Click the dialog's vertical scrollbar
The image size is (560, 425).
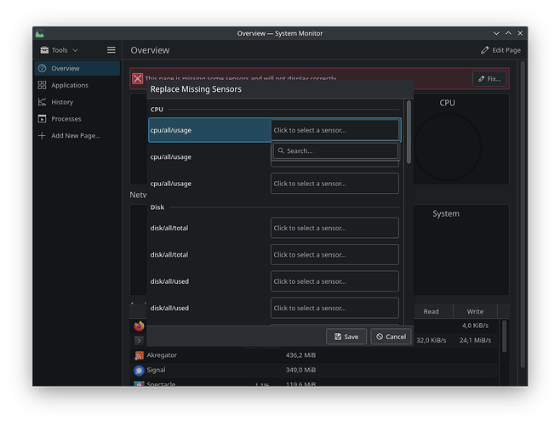(409, 132)
